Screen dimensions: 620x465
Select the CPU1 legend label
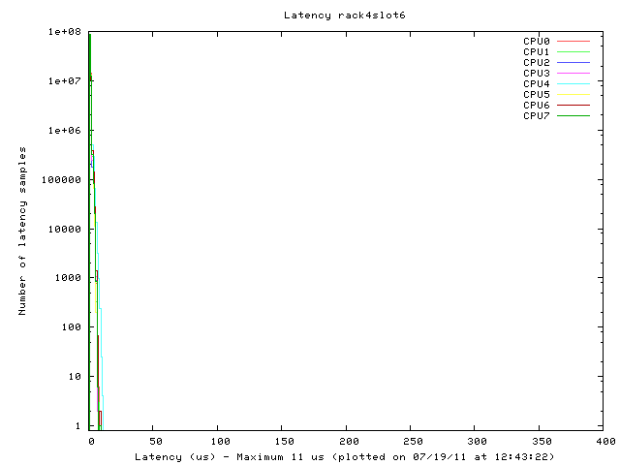coord(536,51)
